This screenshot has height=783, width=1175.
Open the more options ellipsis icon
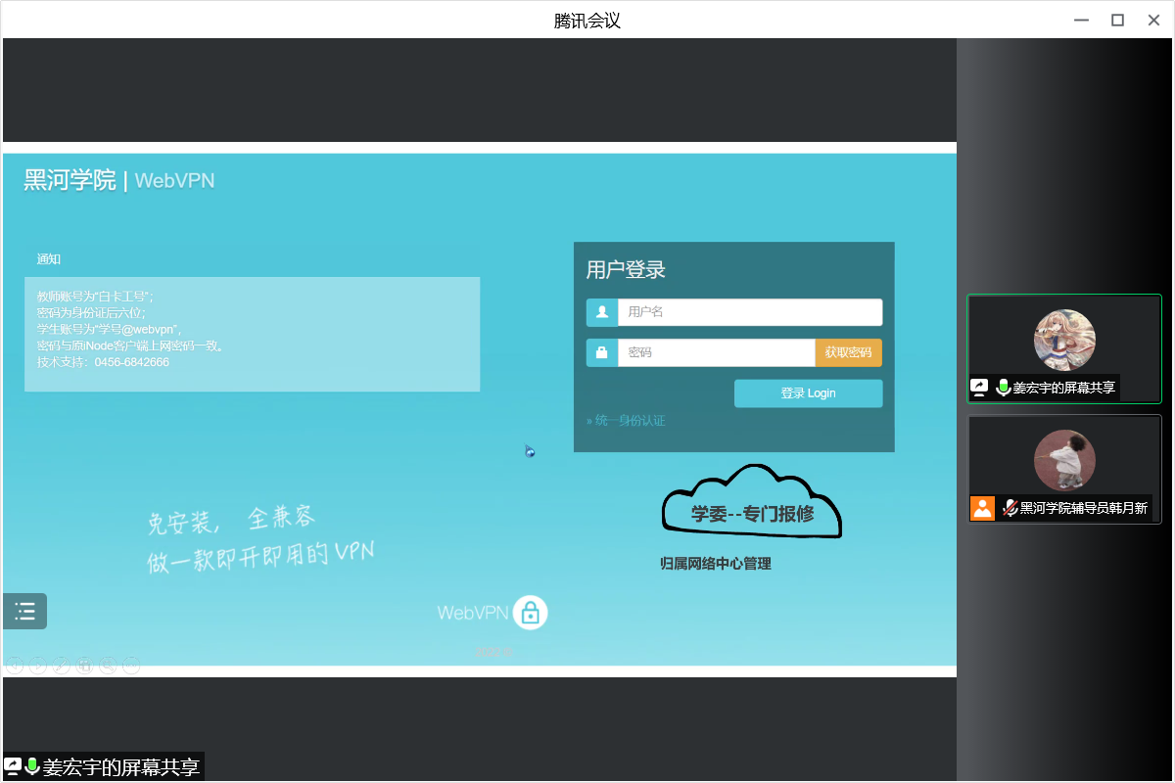point(132,667)
